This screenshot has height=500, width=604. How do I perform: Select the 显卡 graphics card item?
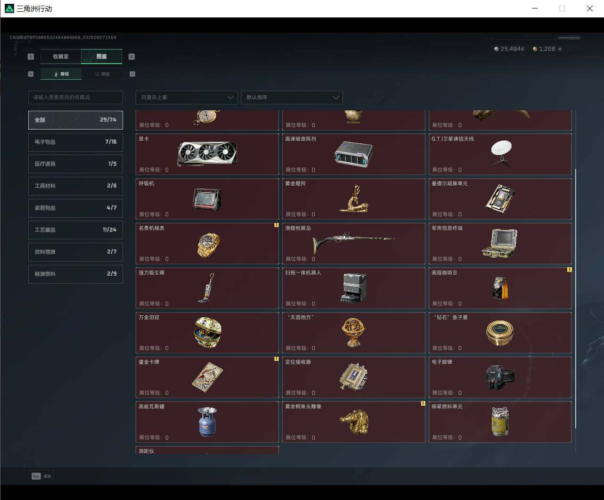(x=207, y=154)
